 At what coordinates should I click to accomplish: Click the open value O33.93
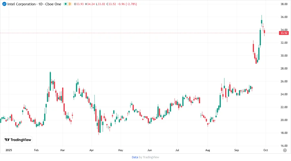79,4
